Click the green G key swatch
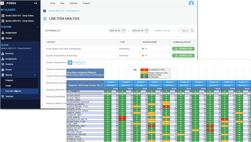The height and width of the screenshot is (142, 251). 144,75
